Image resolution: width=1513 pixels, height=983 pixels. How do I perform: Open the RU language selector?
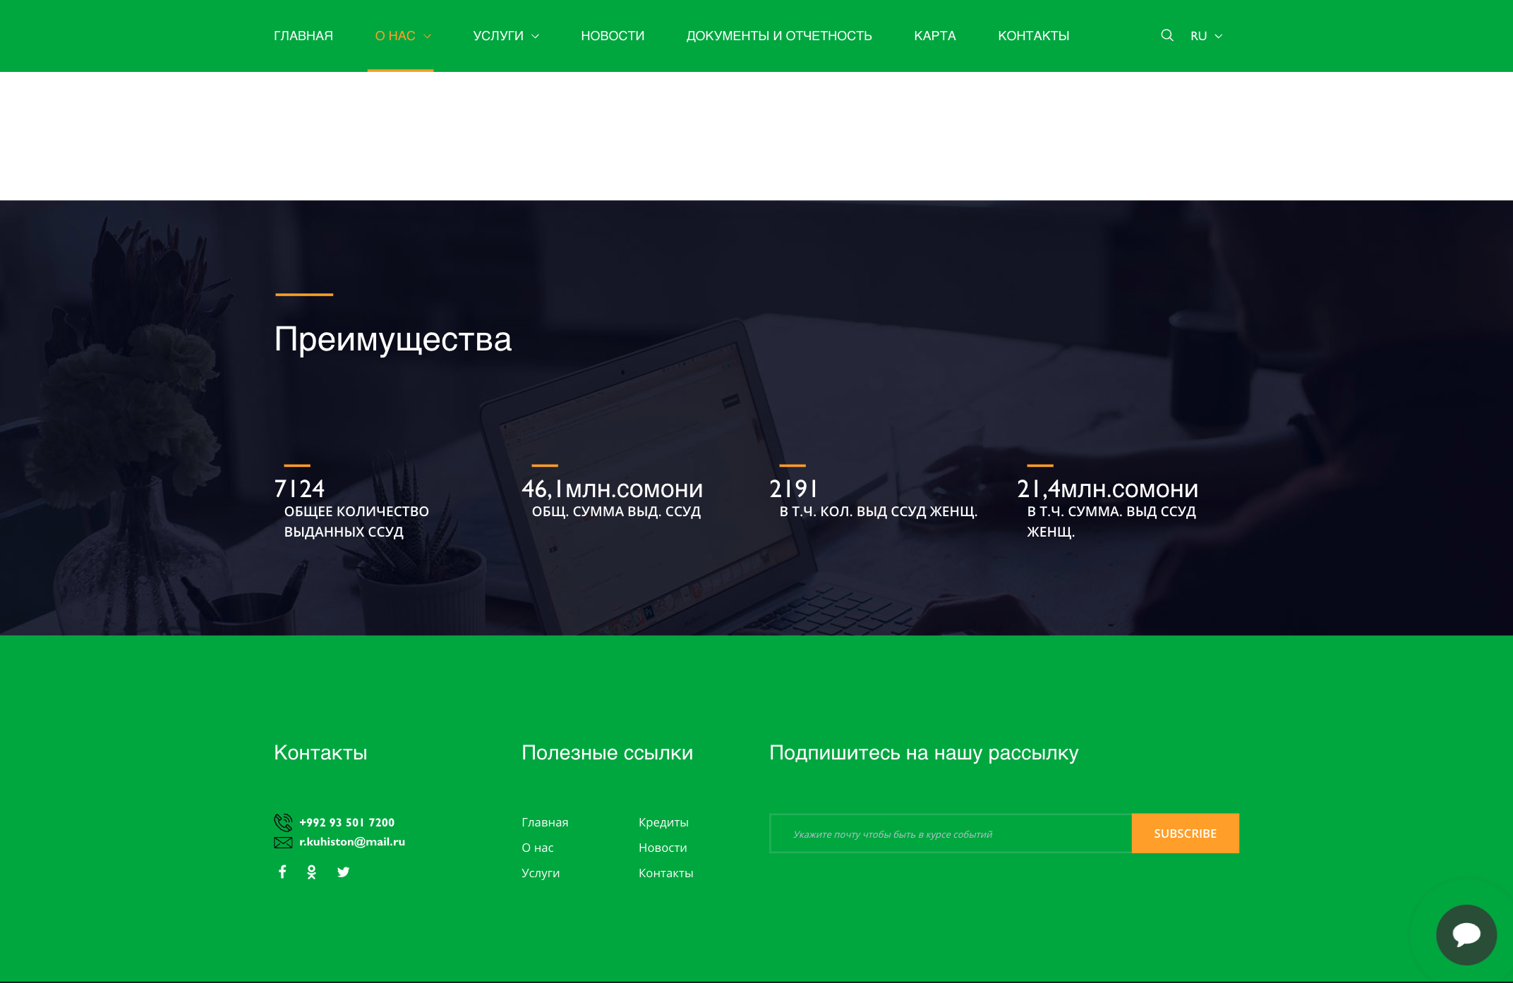[1206, 36]
